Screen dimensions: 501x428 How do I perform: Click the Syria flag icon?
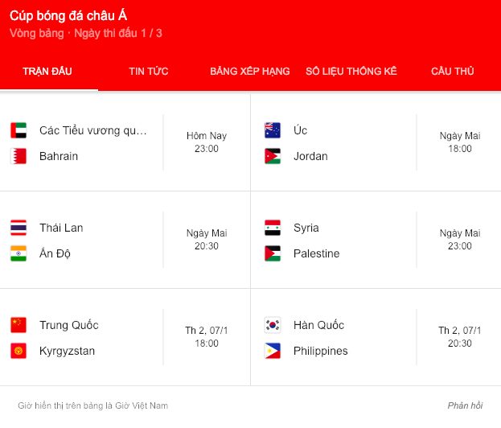pos(273,228)
